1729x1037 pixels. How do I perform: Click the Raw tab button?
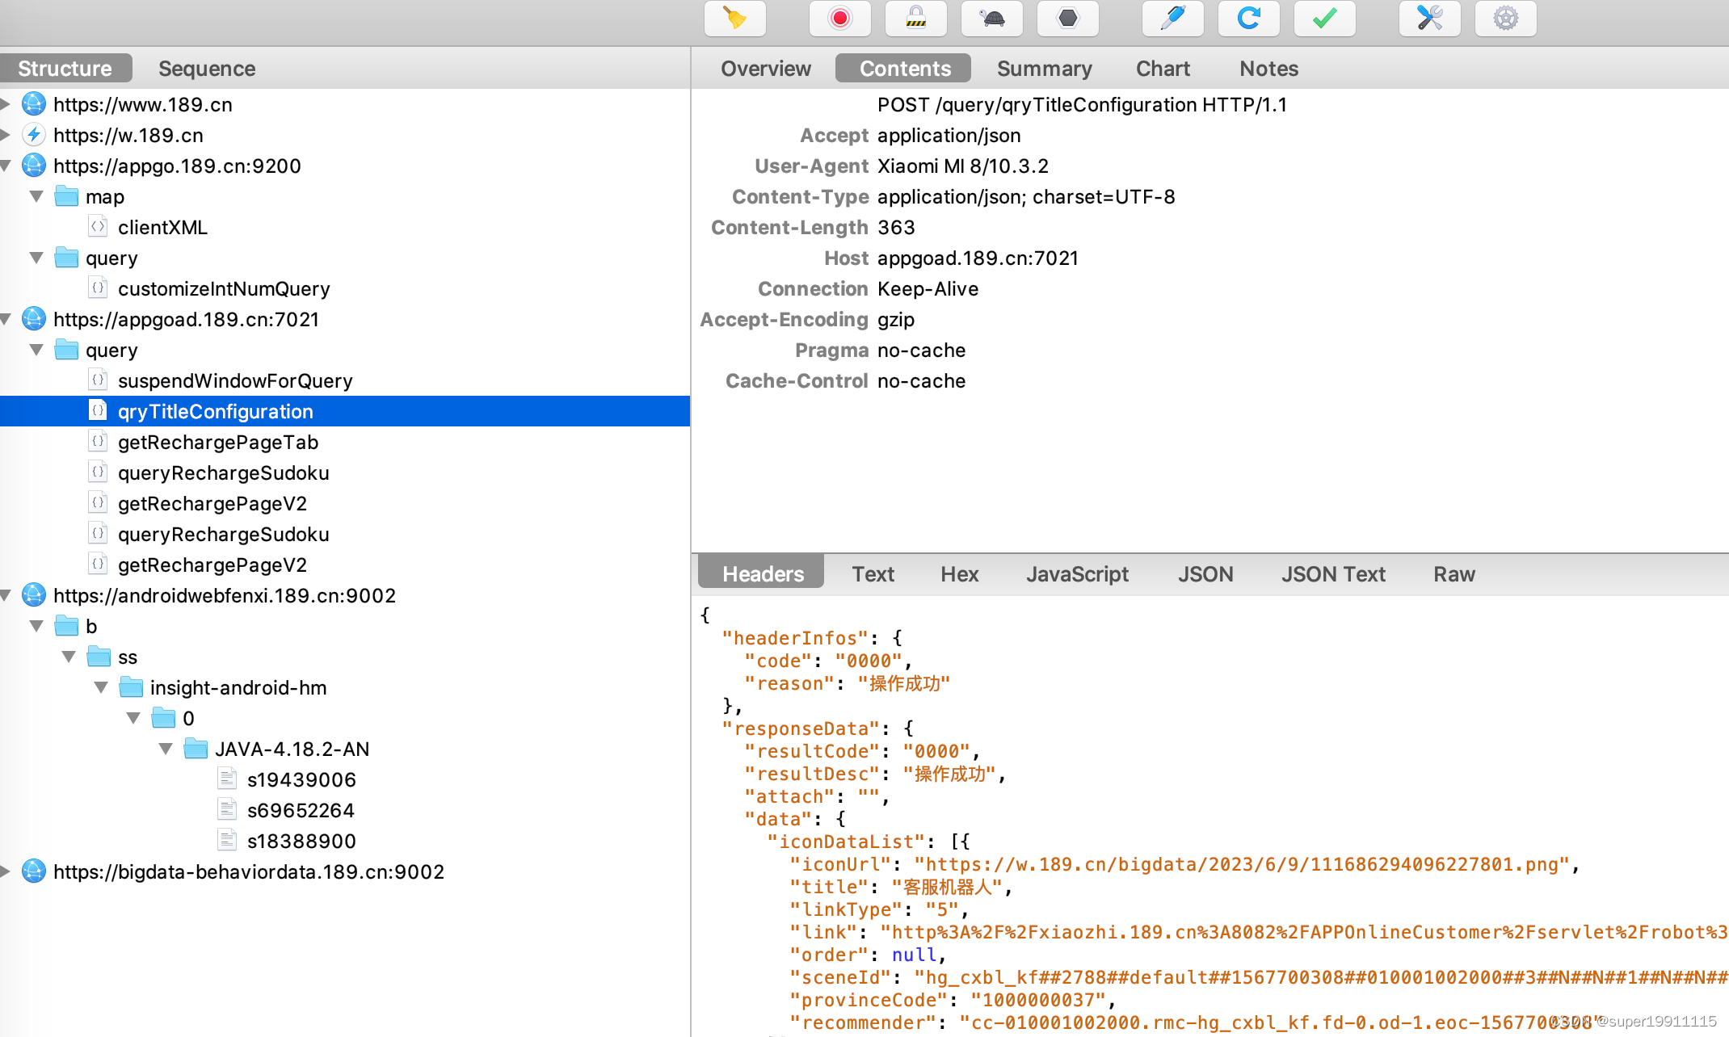click(1453, 572)
